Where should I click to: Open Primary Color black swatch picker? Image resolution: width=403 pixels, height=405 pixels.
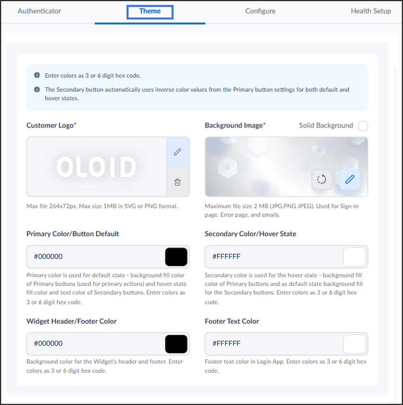pyautogui.click(x=176, y=257)
